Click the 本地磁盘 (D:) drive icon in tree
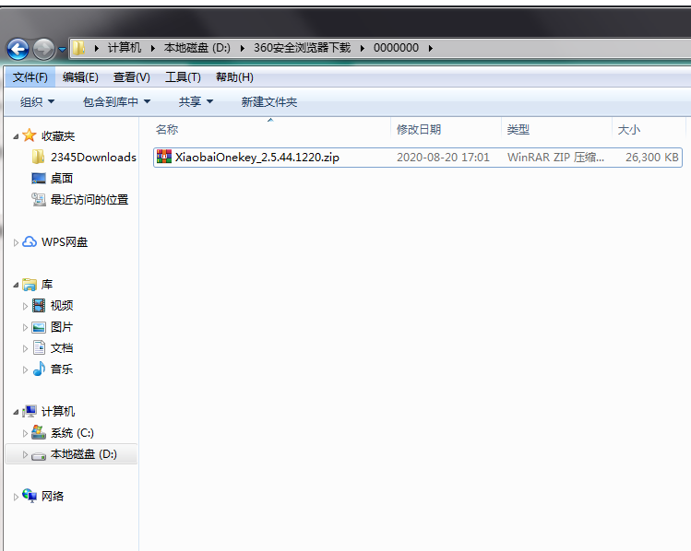691x551 pixels. [39, 455]
